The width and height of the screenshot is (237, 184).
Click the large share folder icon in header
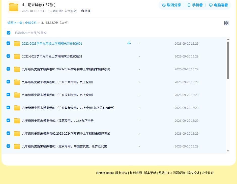pos(14,7)
